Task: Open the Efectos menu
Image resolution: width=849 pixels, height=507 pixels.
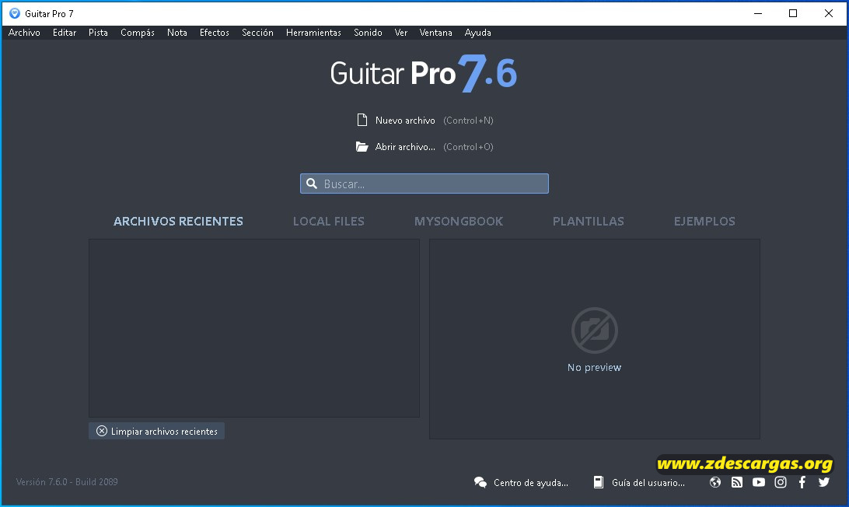Action: point(215,33)
